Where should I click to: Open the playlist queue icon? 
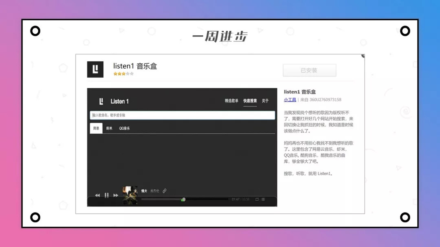click(263, 199)
